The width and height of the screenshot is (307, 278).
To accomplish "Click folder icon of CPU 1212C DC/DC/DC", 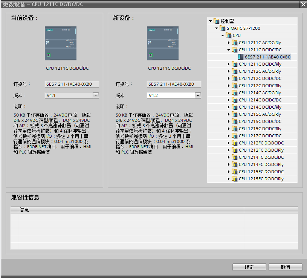I will [x=235, y=78].
